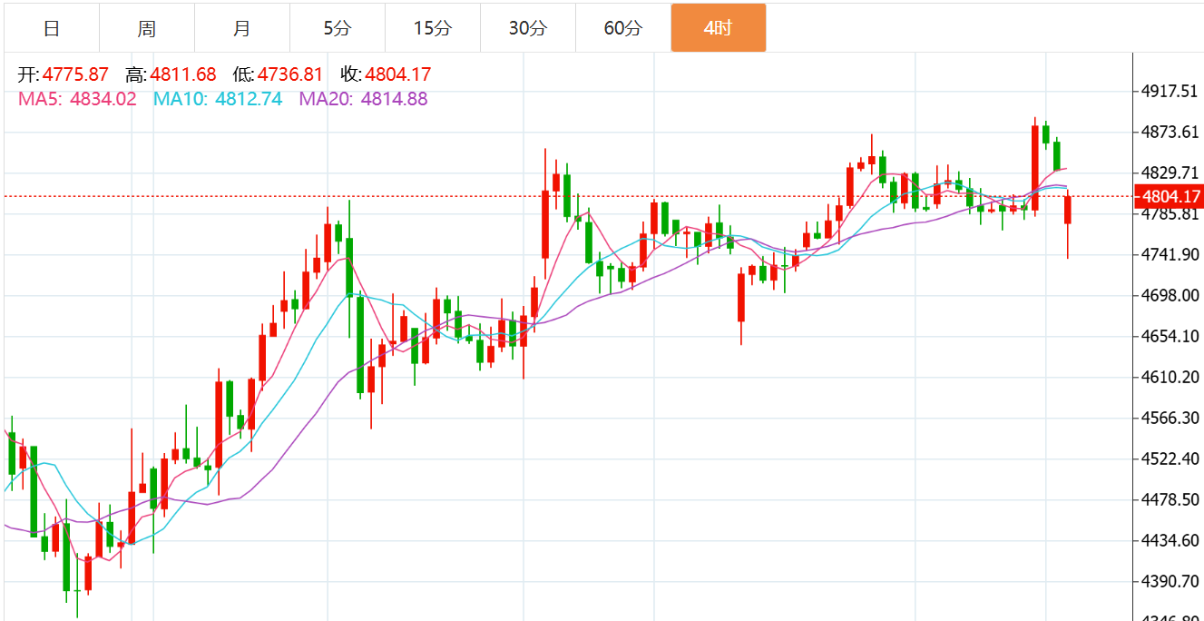1204x621 pixels.
Task: Switch to the 5分 timeframe tab
Action: point(338,28)
